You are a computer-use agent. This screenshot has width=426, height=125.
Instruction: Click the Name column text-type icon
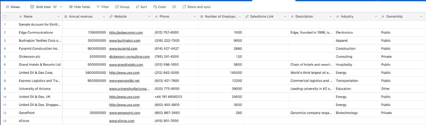point(21,16)
